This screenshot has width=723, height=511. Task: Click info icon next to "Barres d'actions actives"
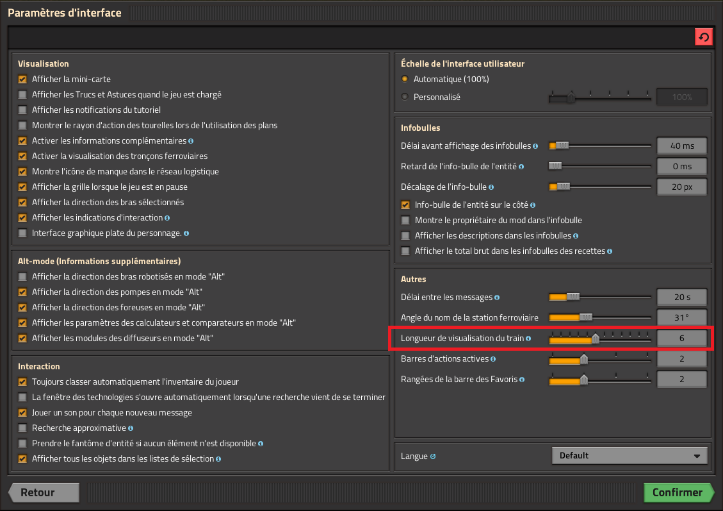(x=493, y=359)
